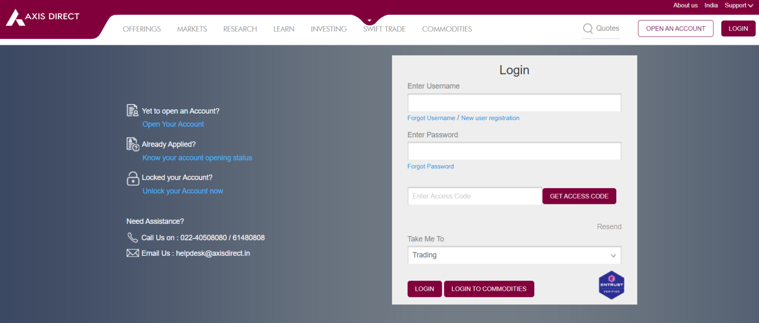Click the account form icon beside Yet to open

click(x=132, y=111)
